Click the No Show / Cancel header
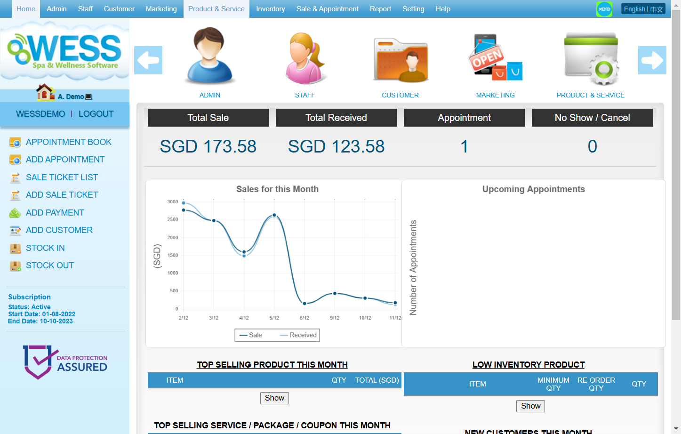Viewport: 681px width, 434px height. tap(593, 118)
